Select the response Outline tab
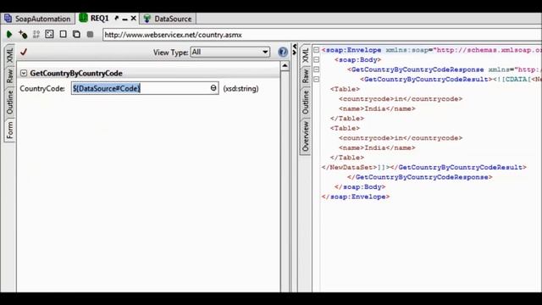This screenshot has height=305, width=542. point(305,102)
